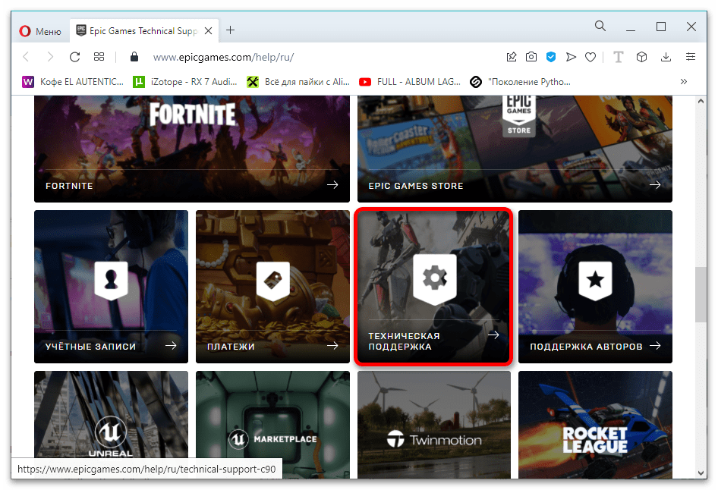Open My Flow send icon

(571, 57)
